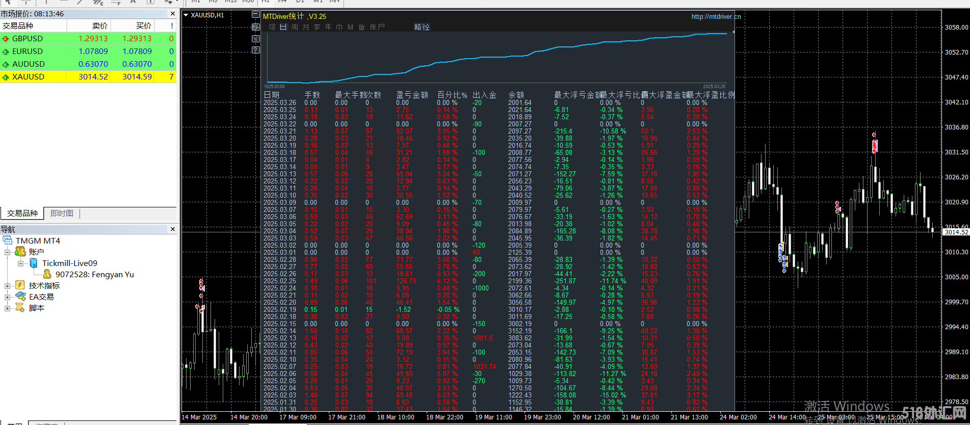Image resolution: width=970 pixels, height=425 pixels.
Task: Click the Tickmill-Live09 server icon
Action: [x=34, y=263]
